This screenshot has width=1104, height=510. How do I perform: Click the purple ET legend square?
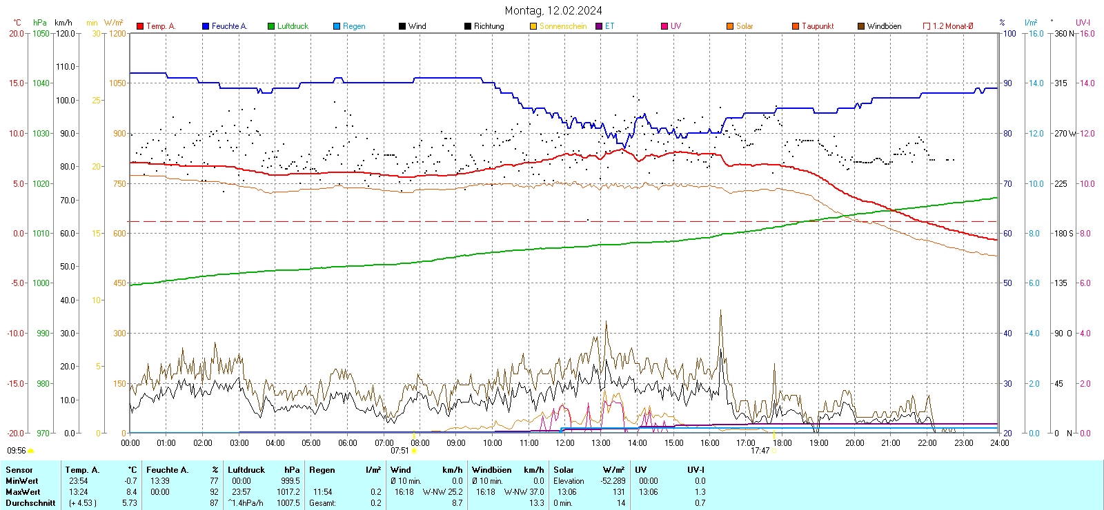coord(599,26)
